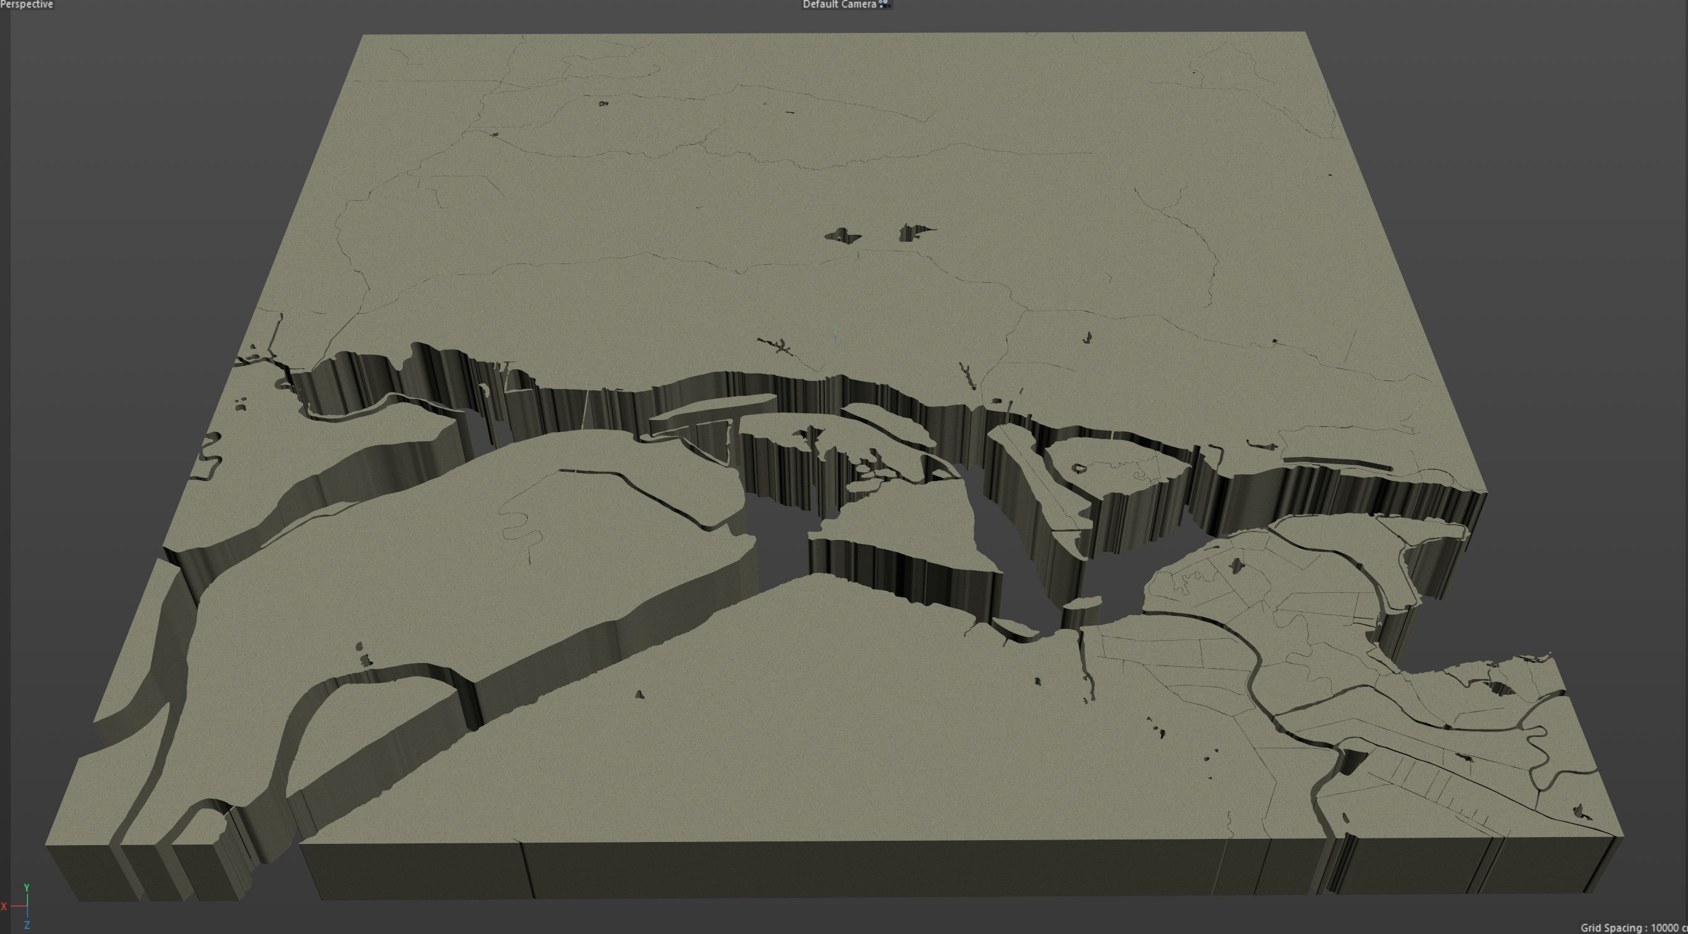Viewport: 1688px width, 934px height.
Task: Click the Perspective view label
Action: 26,4
